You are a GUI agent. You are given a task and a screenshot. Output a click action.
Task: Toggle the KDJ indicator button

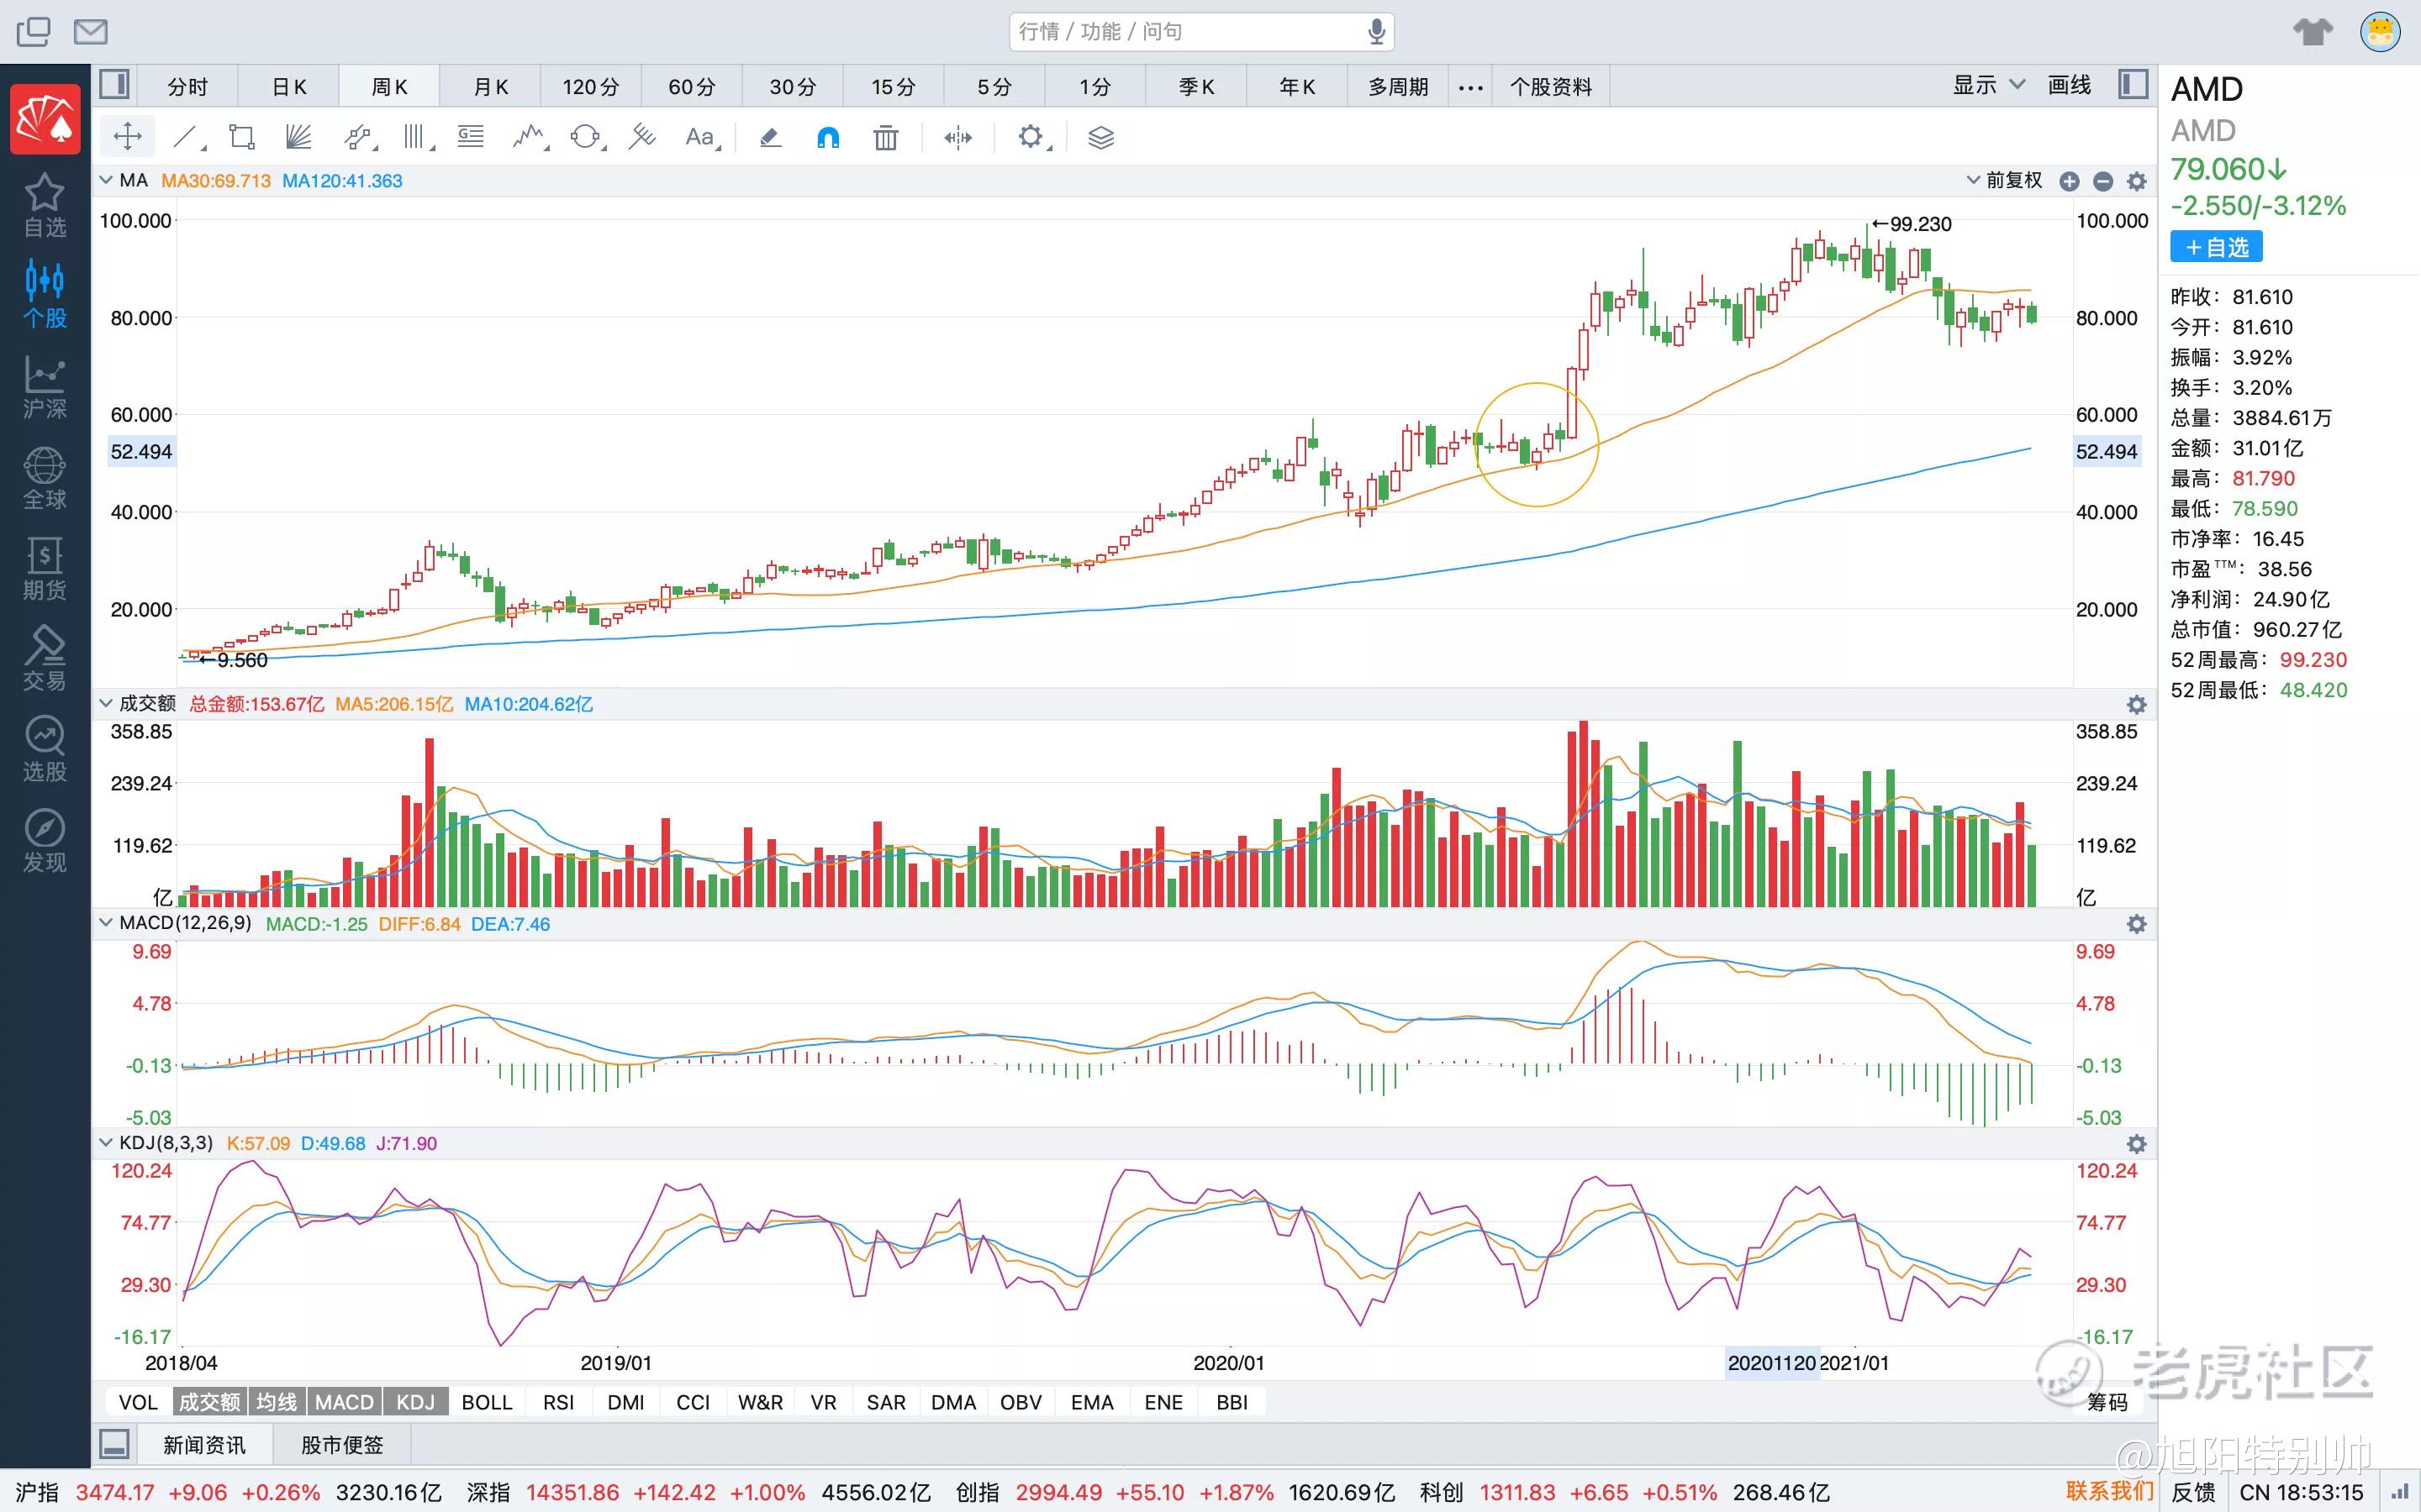(415, 1402)
